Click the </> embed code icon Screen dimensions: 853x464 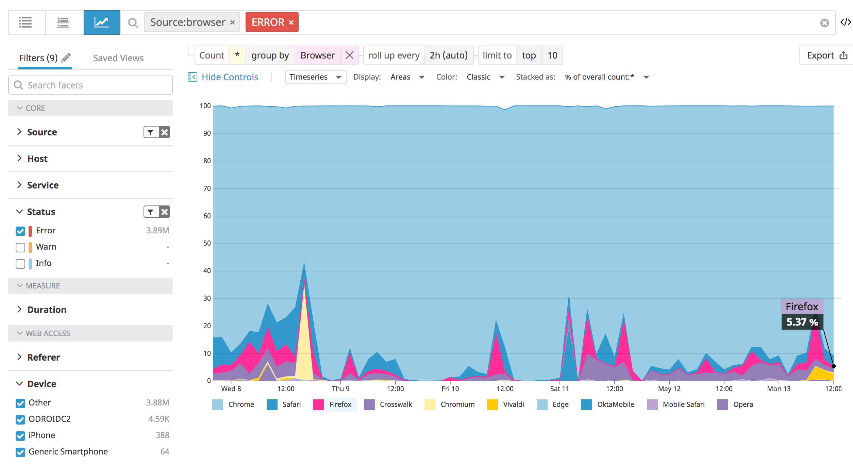point(846,22)
